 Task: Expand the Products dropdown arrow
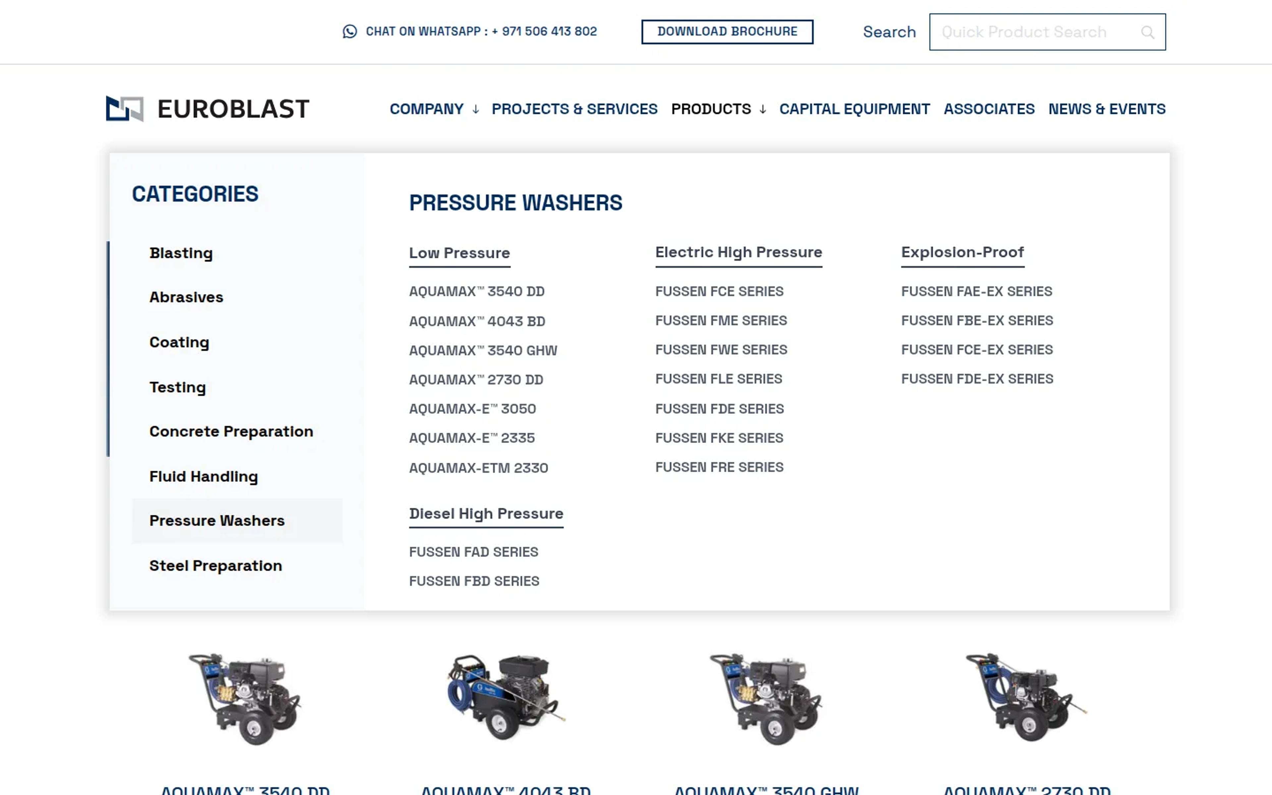(763, 109)
